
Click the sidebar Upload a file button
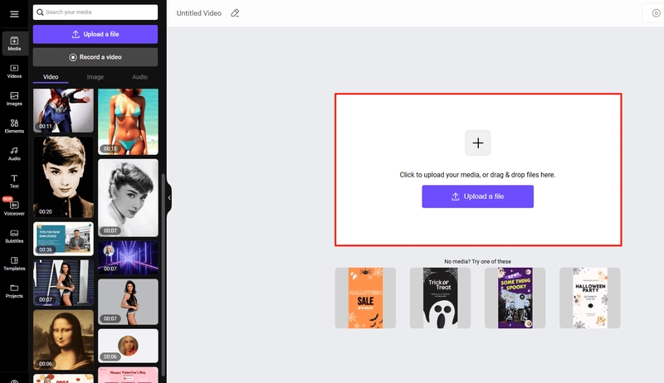pyautogui.click(x=95, y=34)
